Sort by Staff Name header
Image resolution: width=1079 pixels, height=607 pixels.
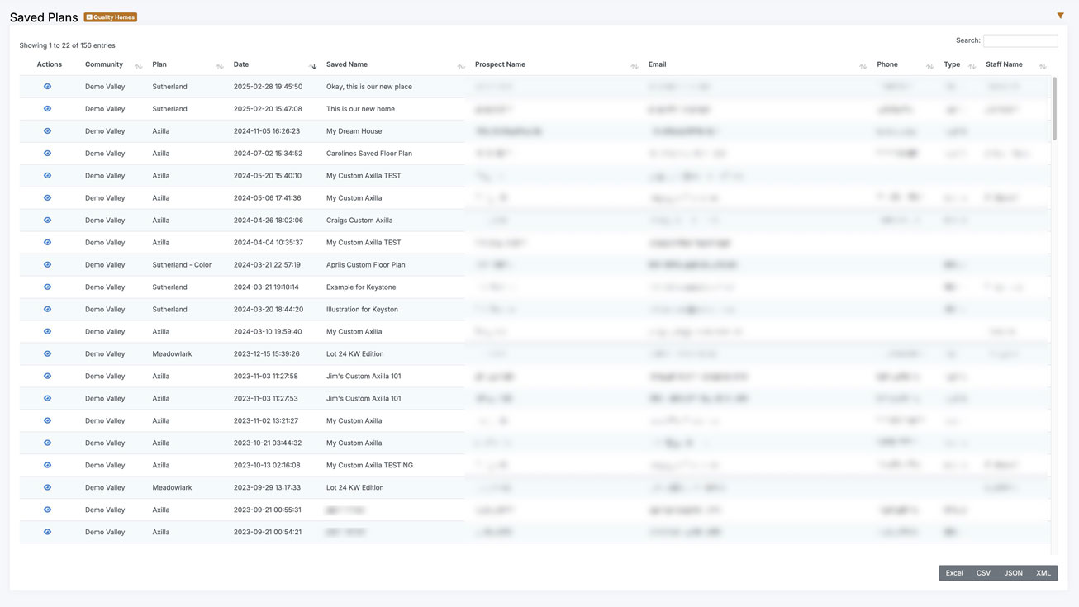click(x=1015, y=64)
